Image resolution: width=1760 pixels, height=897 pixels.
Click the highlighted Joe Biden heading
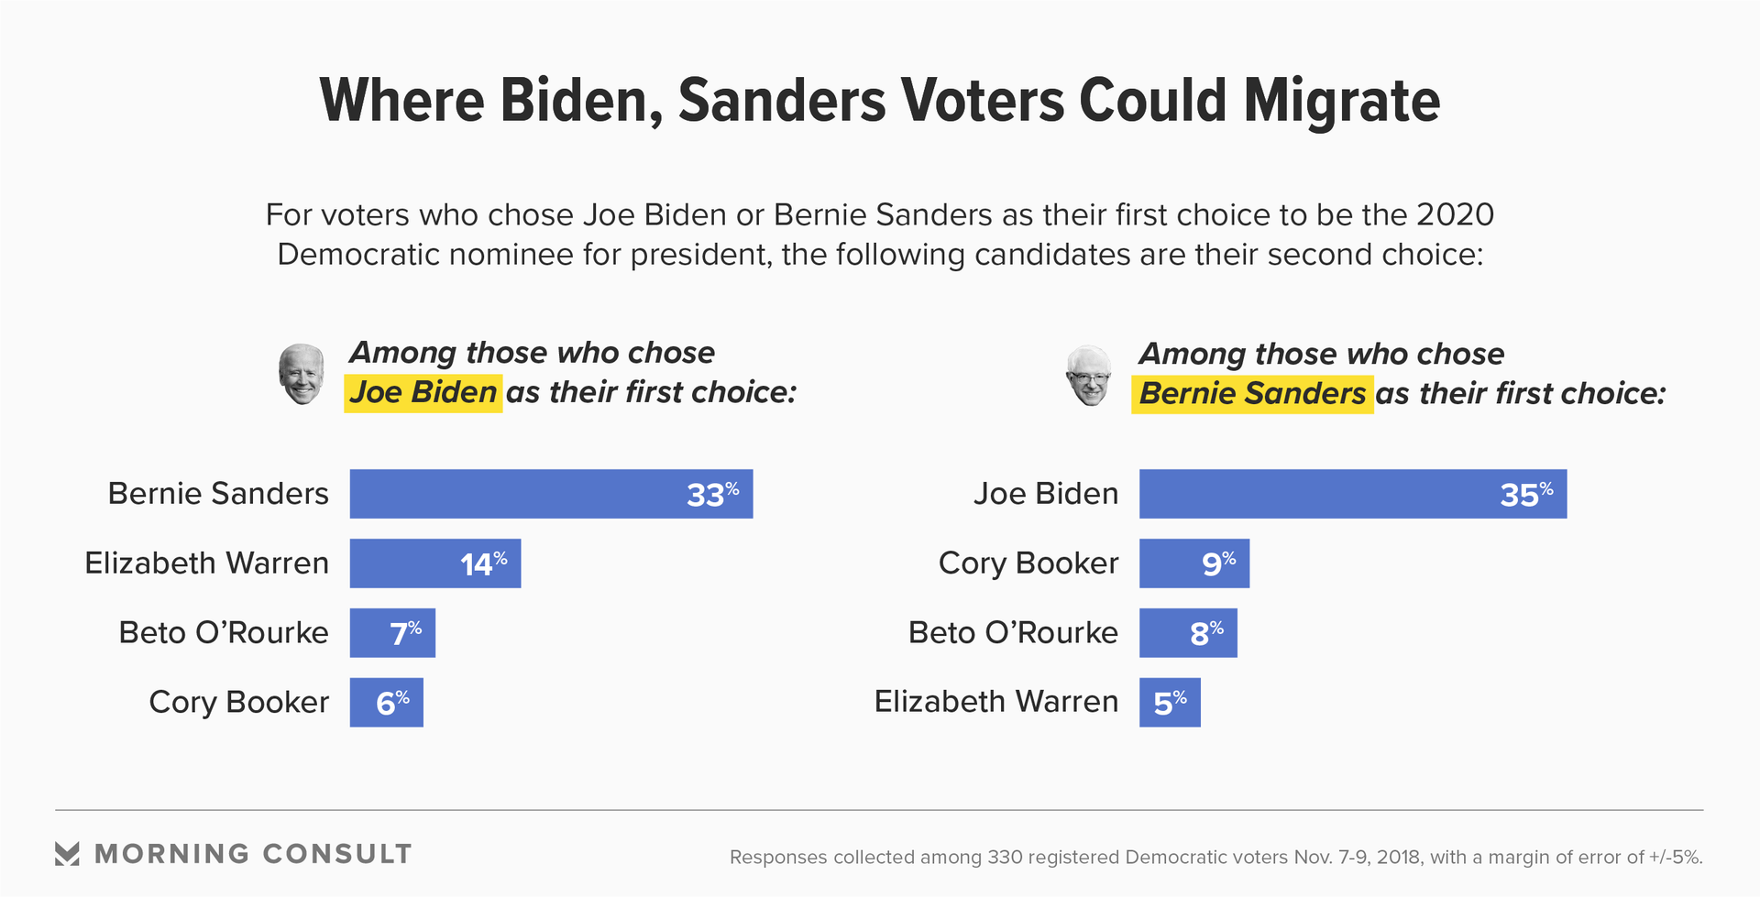423,393
